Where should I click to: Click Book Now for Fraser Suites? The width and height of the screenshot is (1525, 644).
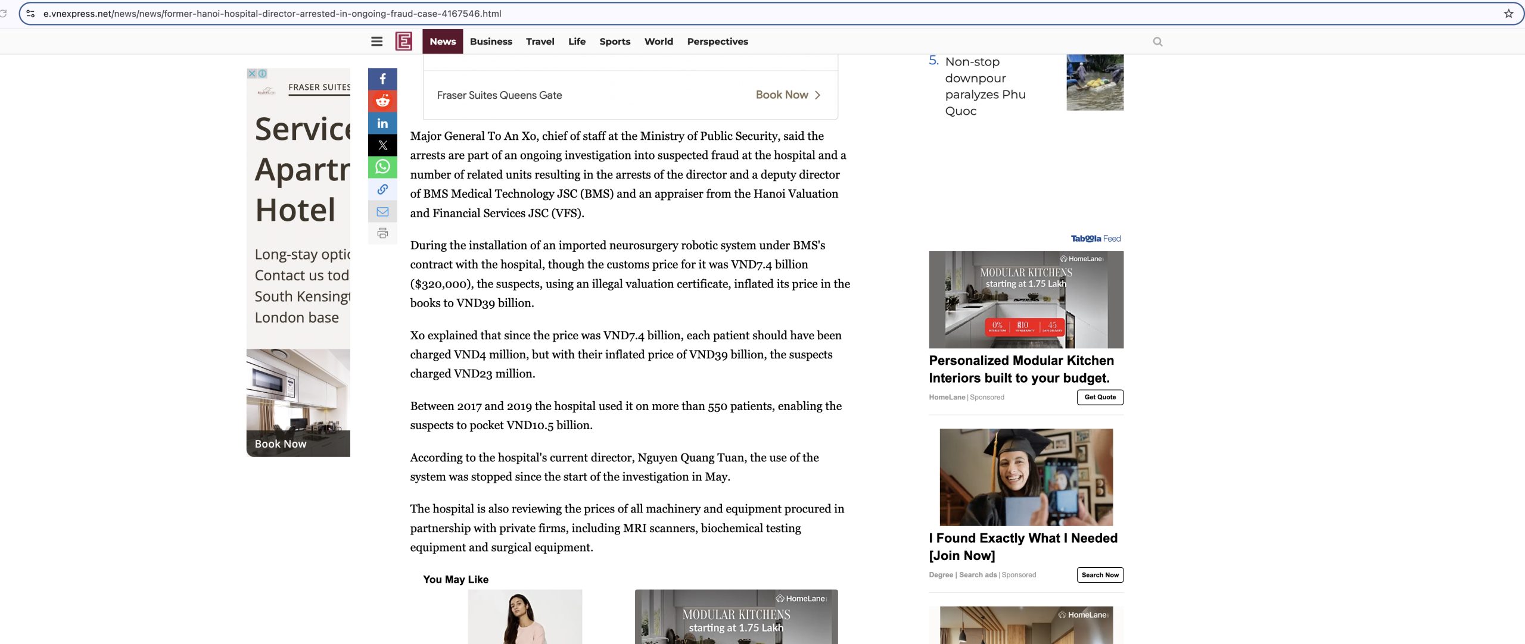coord(788,95)
